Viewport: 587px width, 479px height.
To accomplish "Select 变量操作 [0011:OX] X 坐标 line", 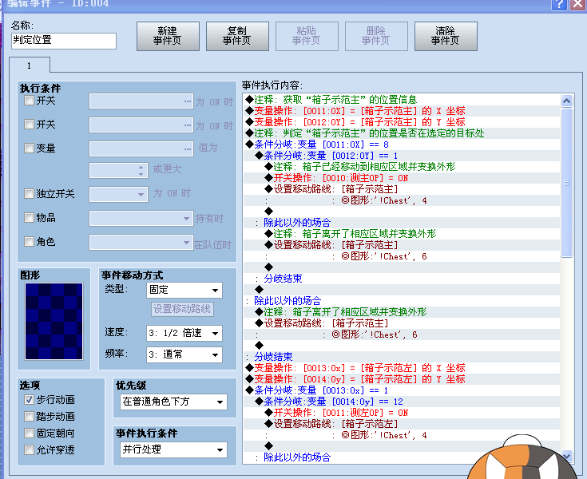I will (x=402, y=111).
